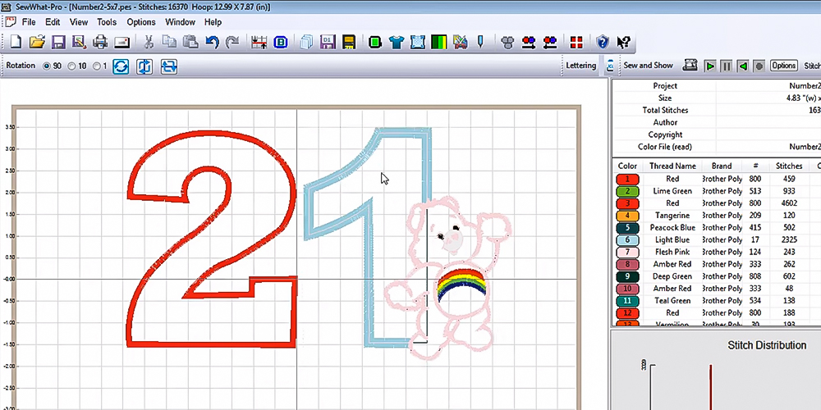Viewport: 821px width, 410px height.
Task: Click the Peacock Blue thread name
Action: tap(672, 227)
